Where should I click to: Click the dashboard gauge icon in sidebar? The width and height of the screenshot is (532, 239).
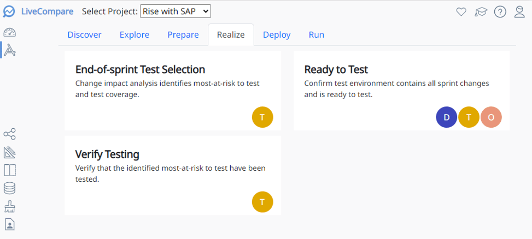tap(9, 32)
